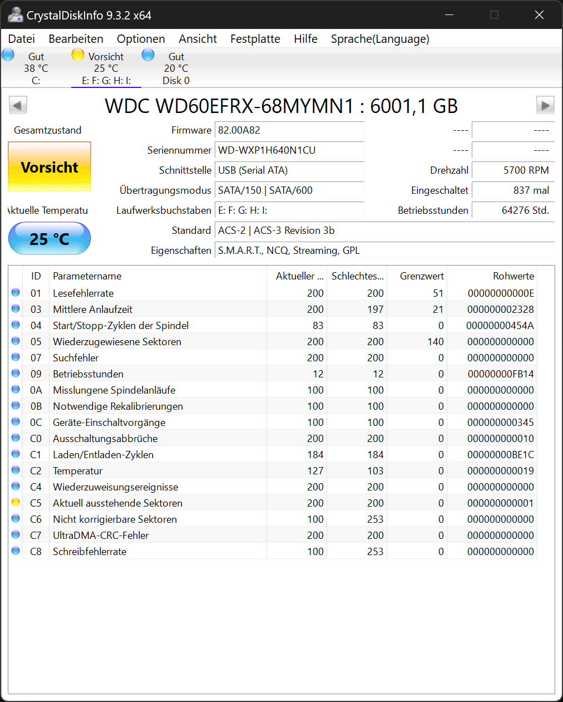Click status dot of Wiederzugewiesene Sektoren row

tap(16, 341)
